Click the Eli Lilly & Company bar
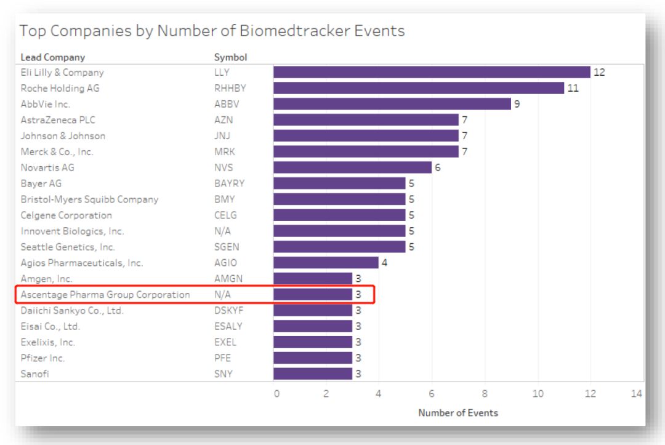Viewport: 665px width, 445px height. coord(431,73)
